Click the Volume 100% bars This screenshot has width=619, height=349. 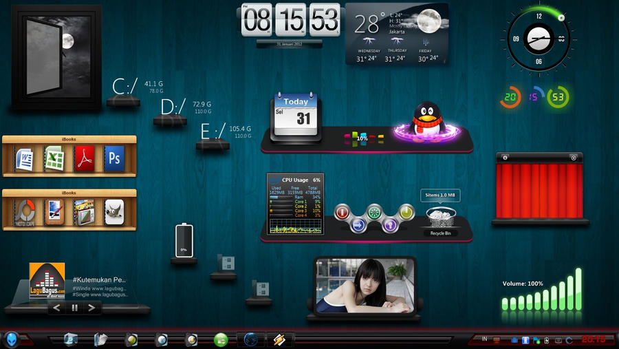(x=542, y=289)
